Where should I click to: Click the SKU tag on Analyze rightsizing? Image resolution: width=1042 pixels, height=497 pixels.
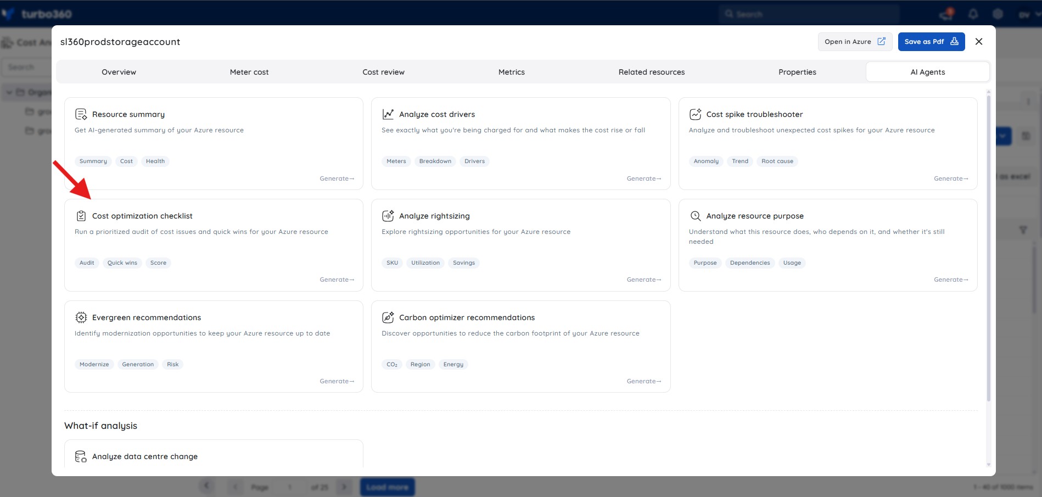(x=393, y=263)
